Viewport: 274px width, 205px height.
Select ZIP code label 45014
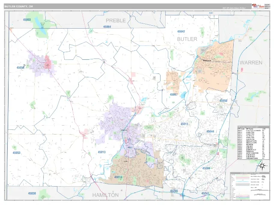coord(118,177)
